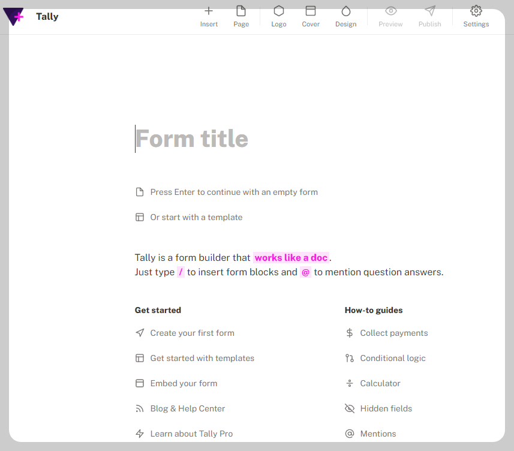Click the 'Get started' heading

[158, 310]
